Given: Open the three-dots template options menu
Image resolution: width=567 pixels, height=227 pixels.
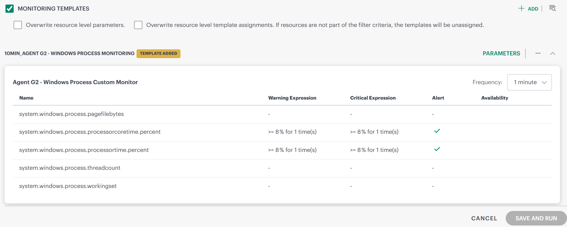Looking at the screenshot, I should point(538,53).
